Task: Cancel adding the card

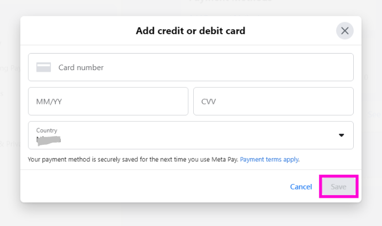Action: point(301,187)
